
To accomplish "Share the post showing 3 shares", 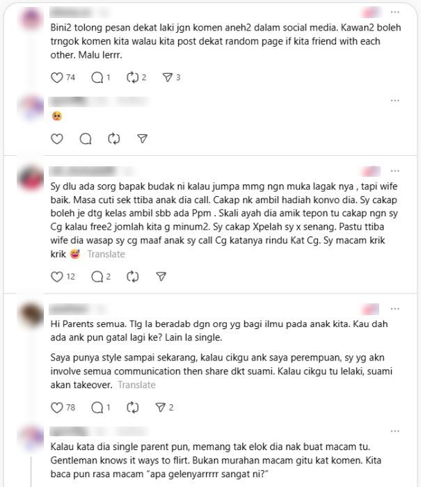I will (167, 77).
